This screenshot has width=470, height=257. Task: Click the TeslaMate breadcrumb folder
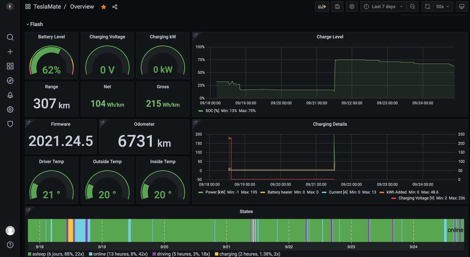pyautogui.click(x=47, y=7)
